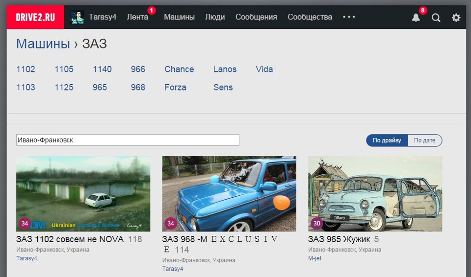The height and width of the screenshot is (277, 471).
Task: Open owner Tarasy4 under ZAZ 968-M
Action: [173, 269]
